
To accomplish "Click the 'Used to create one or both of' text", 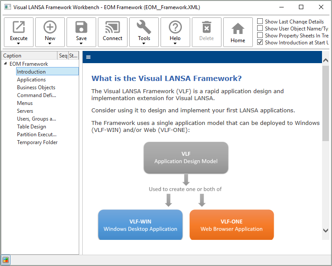I will [185, 189].
